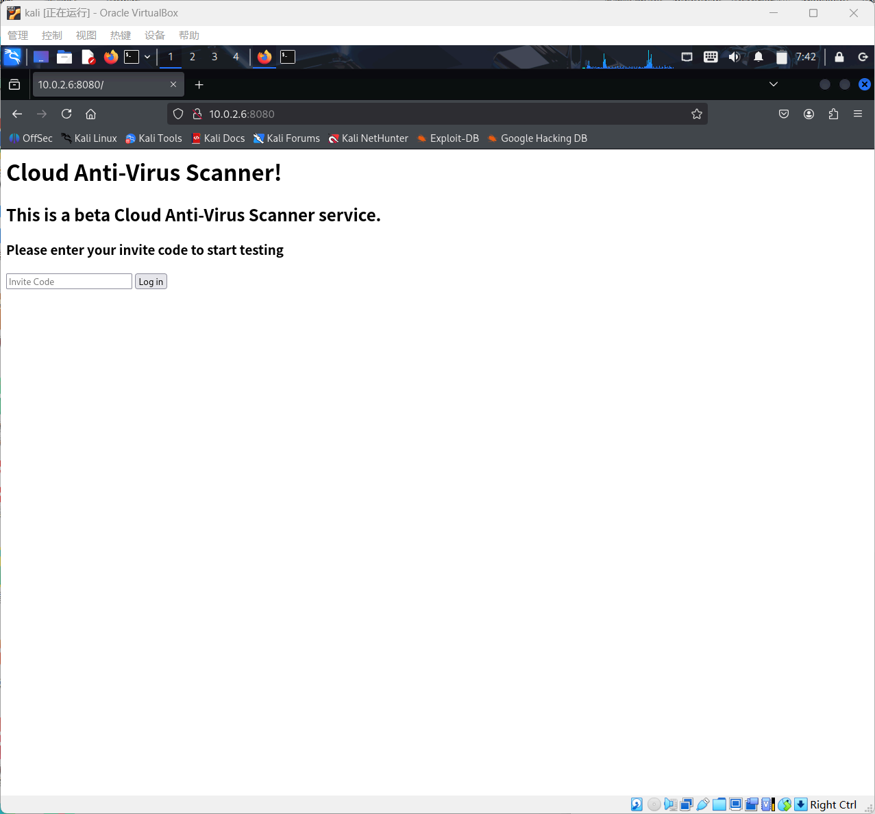Click the Invite Code input field
This screenshot has height=814, width=875.
69,282
